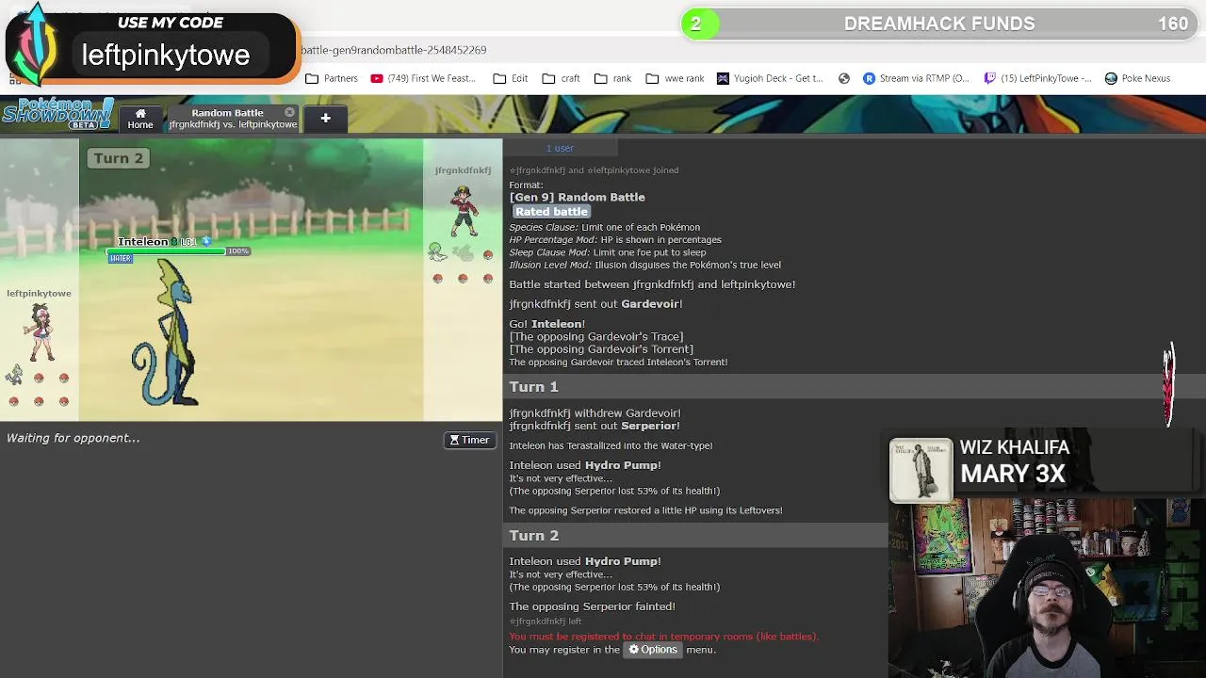This screenshot has width=1206, height=678.
Task: Click "Inteleon has Terastallized" log line
Action: point(611,445)
